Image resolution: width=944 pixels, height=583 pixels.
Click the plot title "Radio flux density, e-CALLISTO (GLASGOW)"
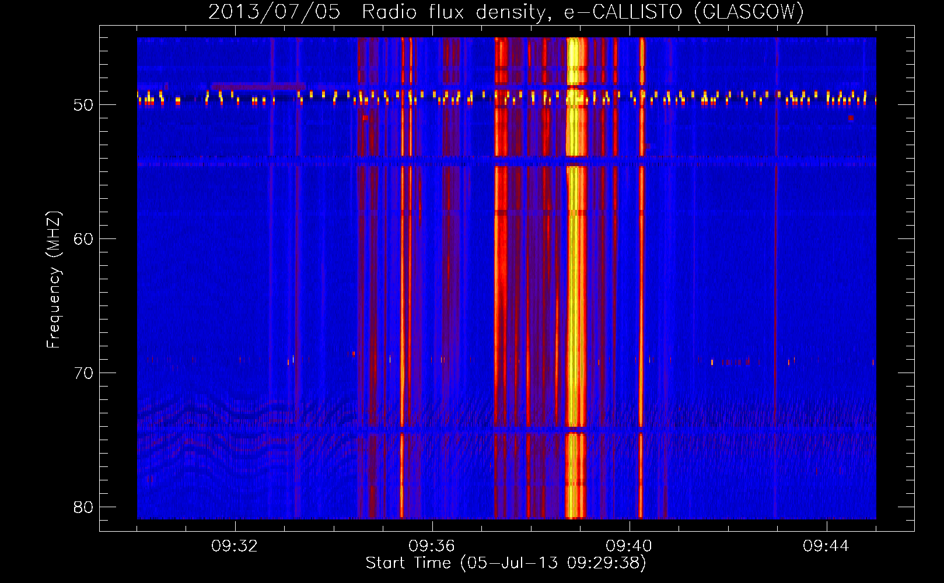click(583, 12)
